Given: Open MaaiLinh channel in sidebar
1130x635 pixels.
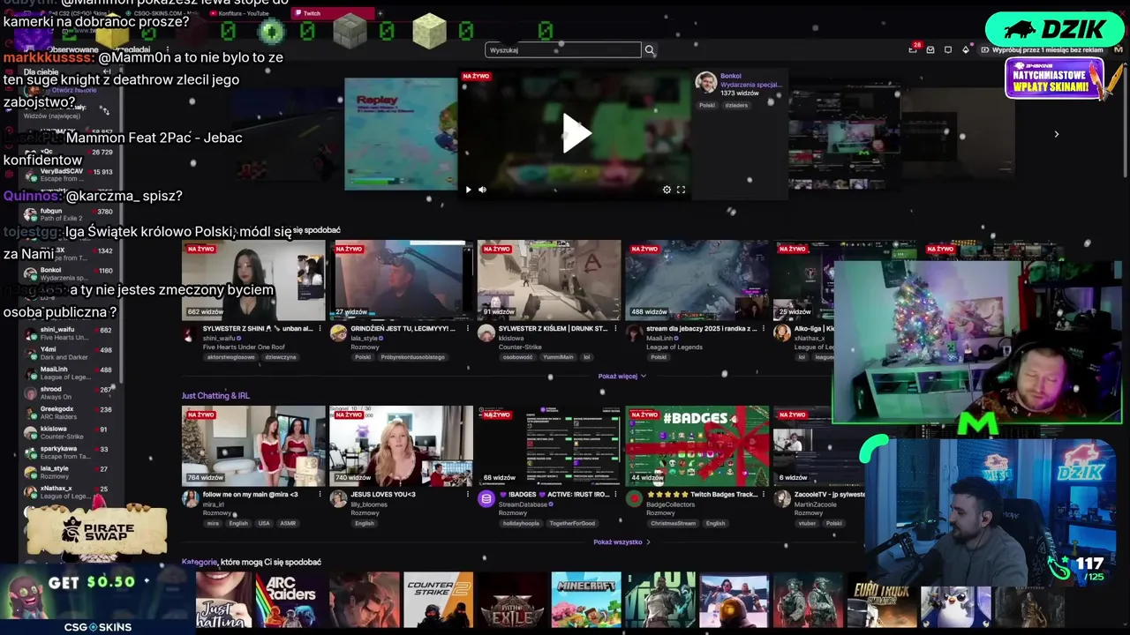Looking at the screenshot, I should coord(71,373).
